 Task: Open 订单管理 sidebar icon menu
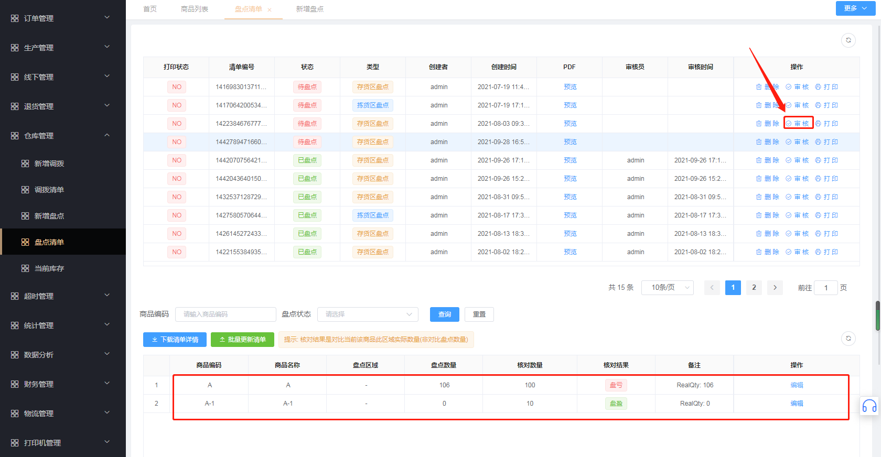point(15,18)
